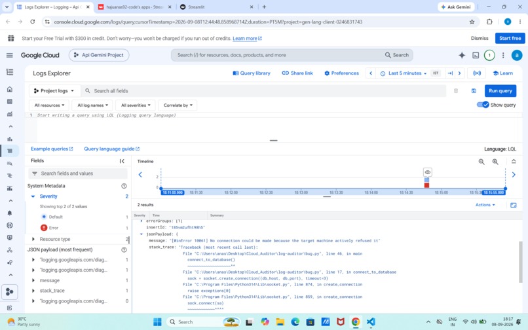Jump to now arrow icon
Image resolution: width=528 pixels, height=330 pixels.
point(450,73)
